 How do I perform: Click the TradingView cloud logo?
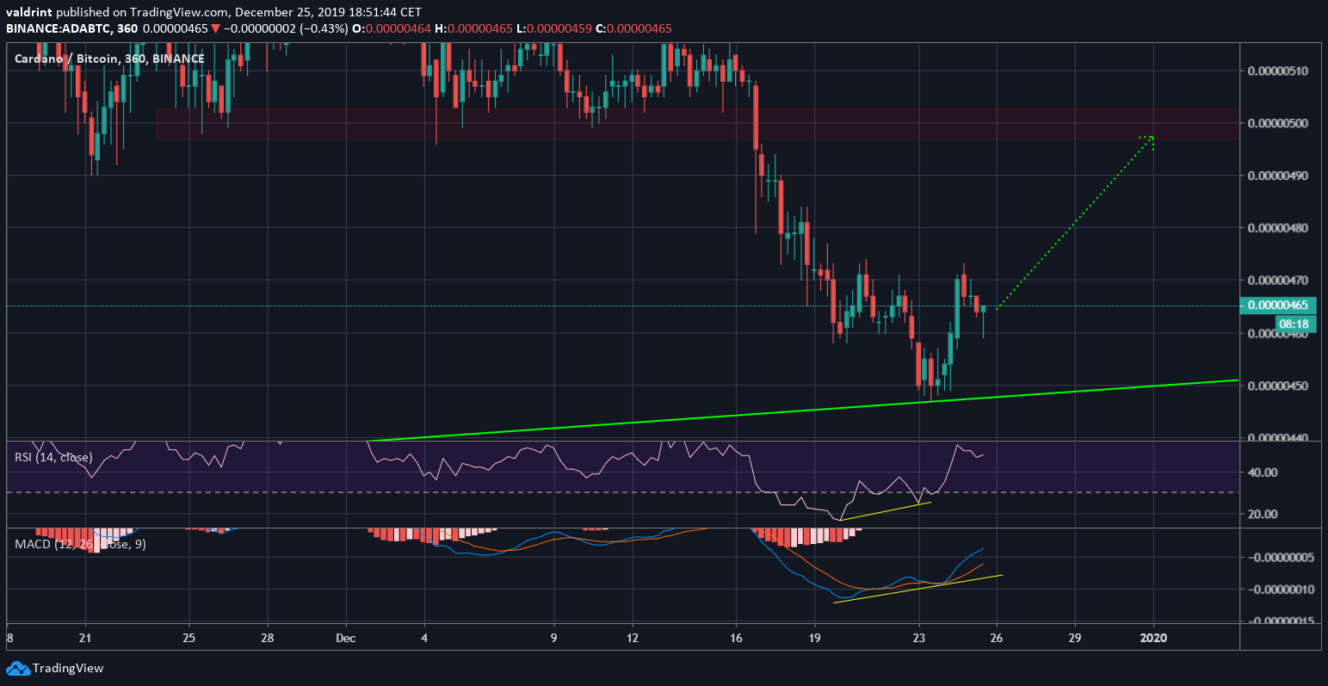pyautogui.click(x=19, y=668)
